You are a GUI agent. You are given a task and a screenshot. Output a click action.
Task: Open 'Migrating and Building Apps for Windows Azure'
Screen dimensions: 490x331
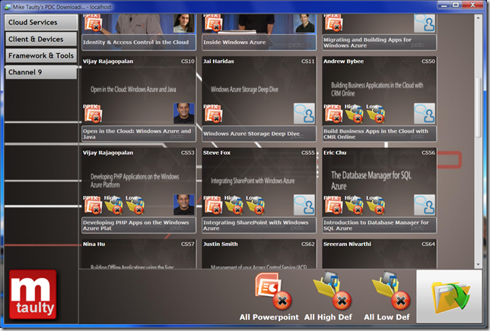380,42
